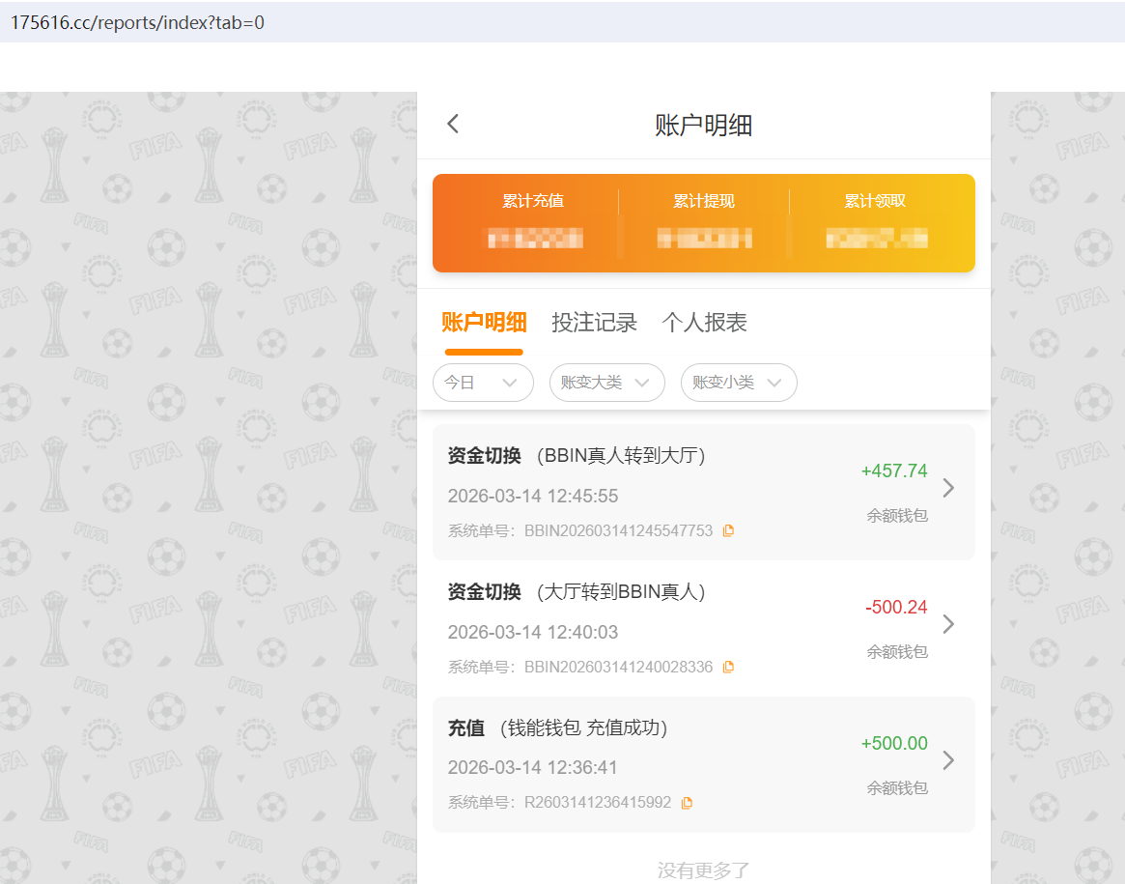Copy order number BBIN202603141240028336
1125x884 pixels.
[728, 666]
